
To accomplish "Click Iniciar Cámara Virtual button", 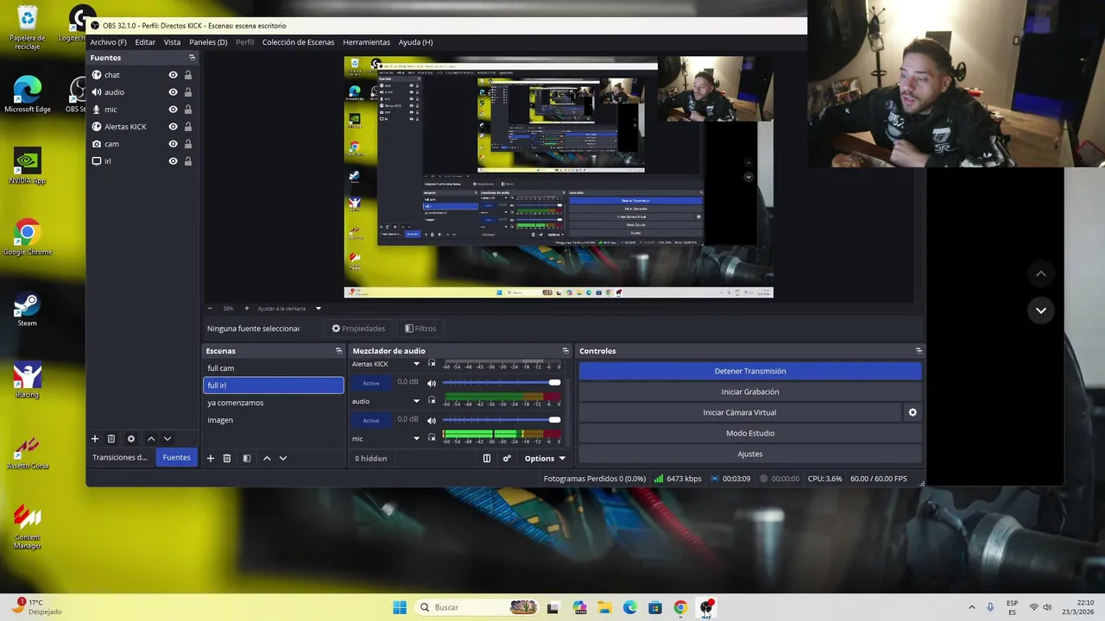I will [x=740, y=412].
